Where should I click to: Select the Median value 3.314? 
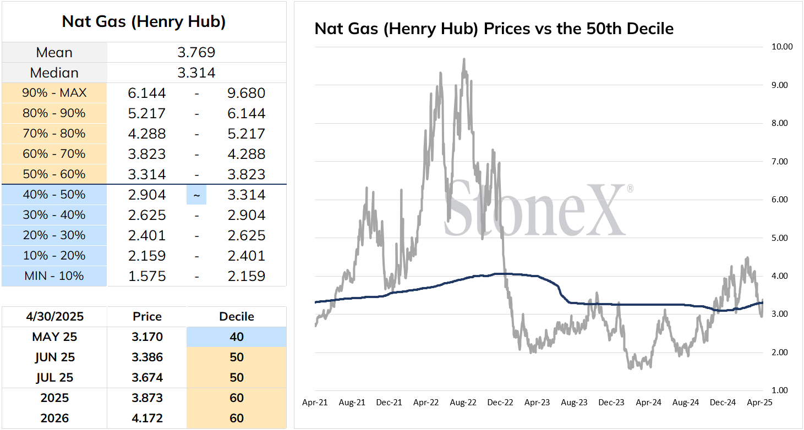pyautogui.click(x=197, y=73)
